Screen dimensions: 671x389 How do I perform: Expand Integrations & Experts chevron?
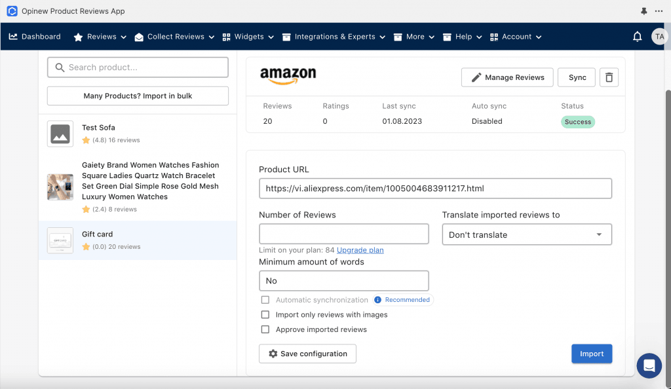click(x=383, y=37)
